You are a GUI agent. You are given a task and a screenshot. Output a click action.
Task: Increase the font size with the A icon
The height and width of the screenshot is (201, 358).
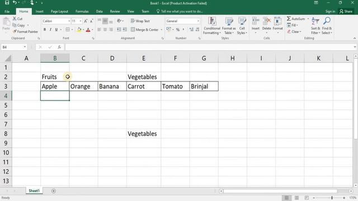pyautogui.click(x=86, y=21)
